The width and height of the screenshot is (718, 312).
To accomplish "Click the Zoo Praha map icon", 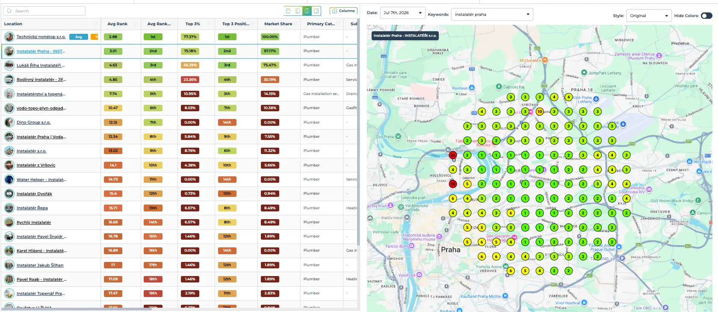I will click(x=398, y=137).
